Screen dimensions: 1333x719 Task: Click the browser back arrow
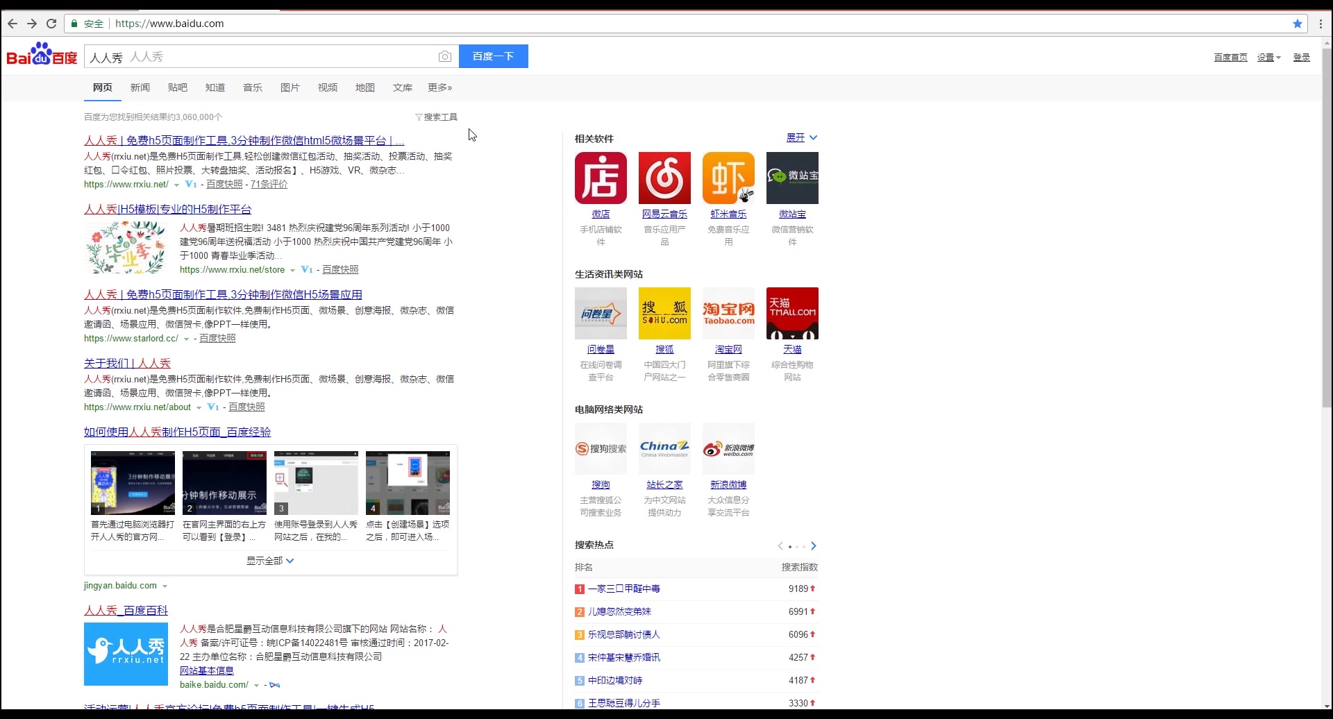[12, 24]
